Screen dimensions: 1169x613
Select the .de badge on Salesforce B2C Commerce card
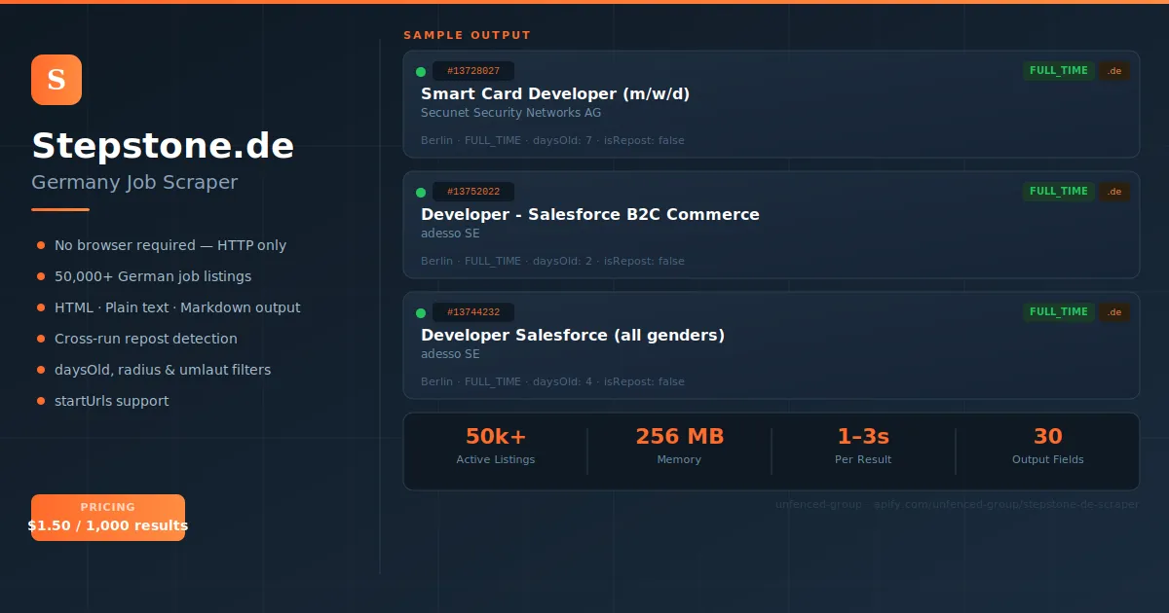tap(1114, 192)
